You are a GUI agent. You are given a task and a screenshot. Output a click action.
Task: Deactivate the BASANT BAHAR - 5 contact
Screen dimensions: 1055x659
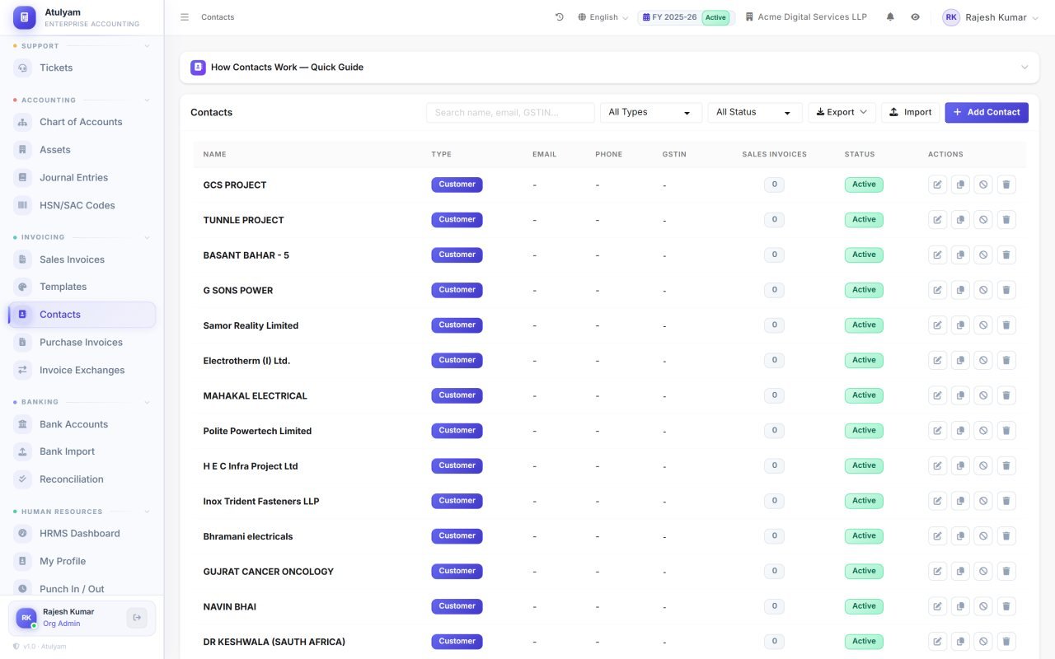tap(983, 255)
